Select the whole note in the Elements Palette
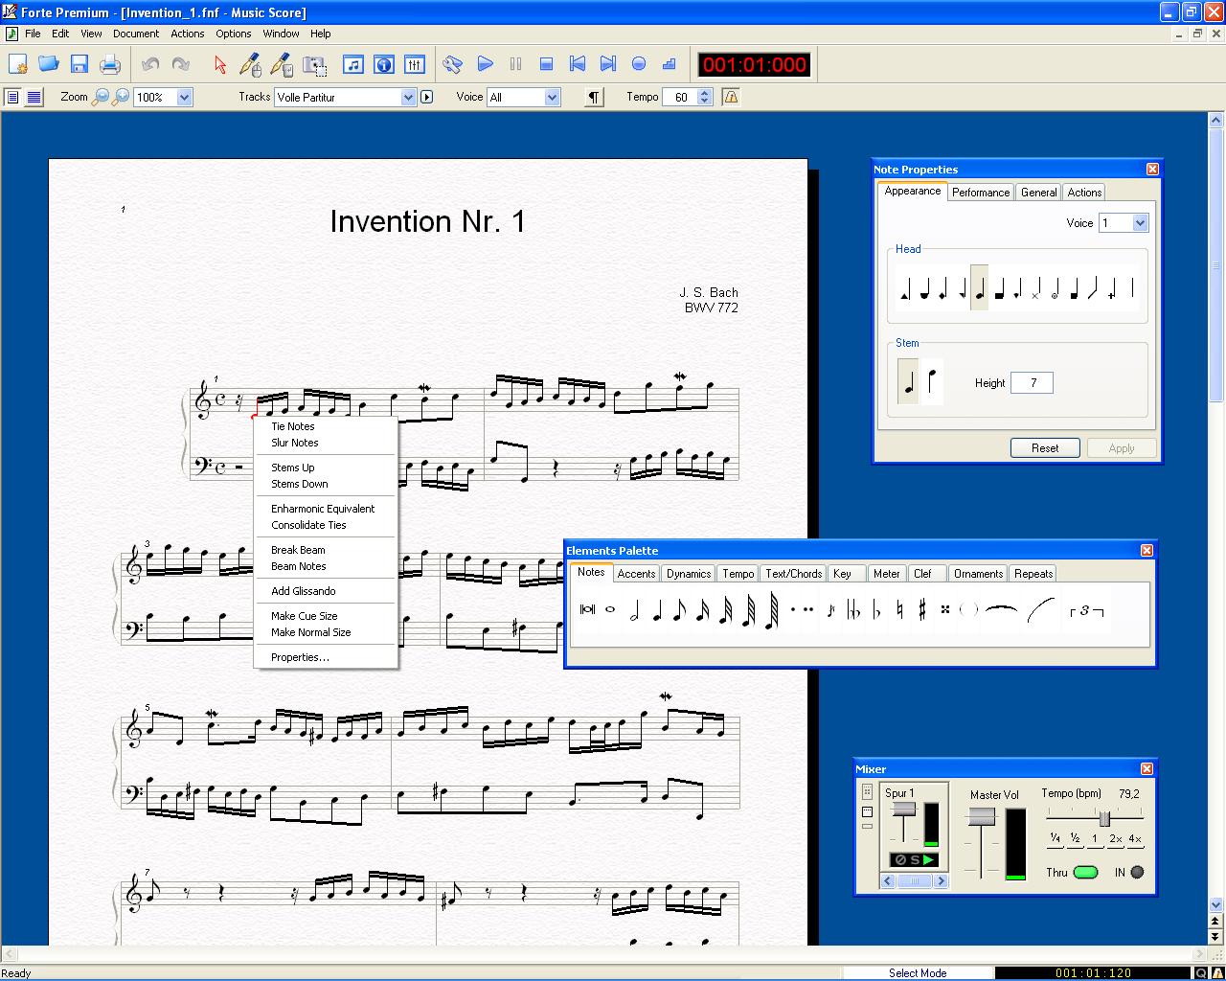 click(x=609, y=610)
